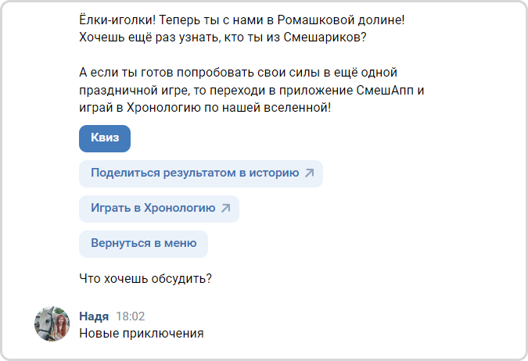Click the 18:02 message timestamp
528x361 pixels.
[131, 316]
